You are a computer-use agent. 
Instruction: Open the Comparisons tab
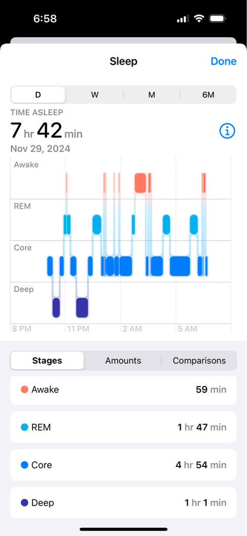coord(199,360)
